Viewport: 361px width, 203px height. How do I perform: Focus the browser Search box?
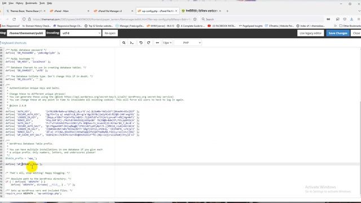click(261, 19)
